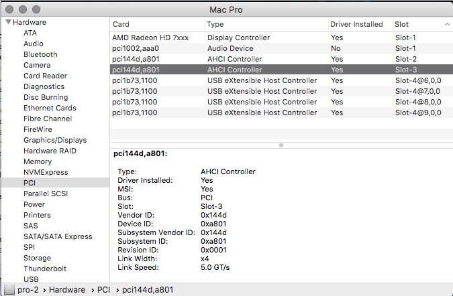453x296 pixels.
Task: Select Bluetooth in the sidebar
Action: [x=40, y=54]
